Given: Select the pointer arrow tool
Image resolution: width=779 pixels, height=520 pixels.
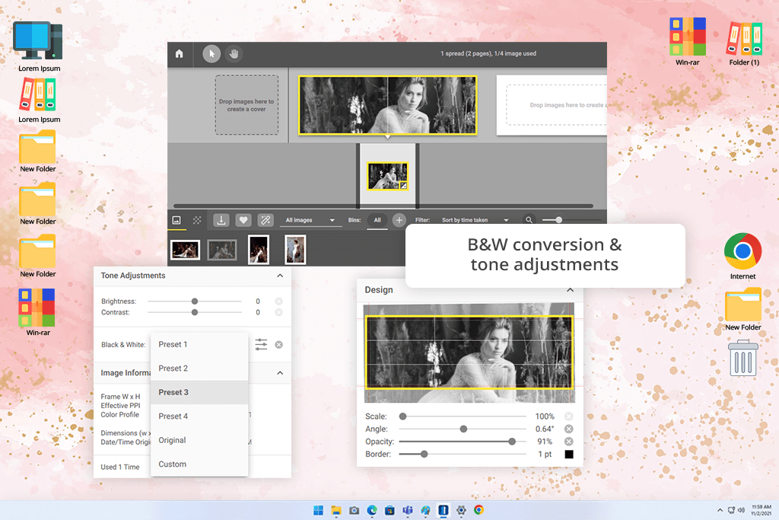Looking at the screenshot, I should click(x=211, y=54).
